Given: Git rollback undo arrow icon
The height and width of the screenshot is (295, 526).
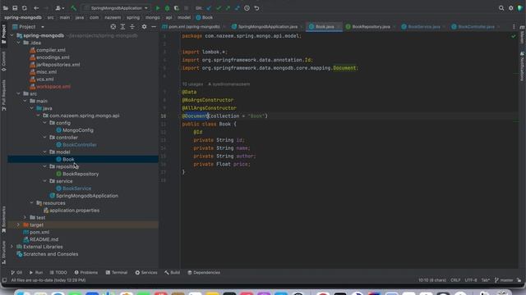Looking at the screenshot, I should [x=256, y=8].
